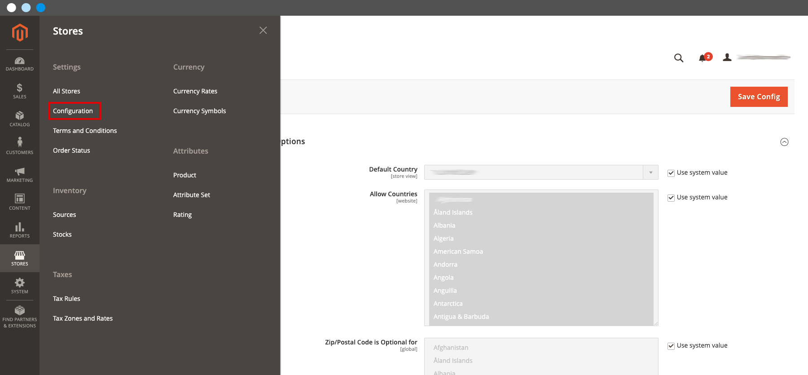This screenshot has width=808, height=375.
Task: Open the admin user account icon
Action: pos(727,57)
